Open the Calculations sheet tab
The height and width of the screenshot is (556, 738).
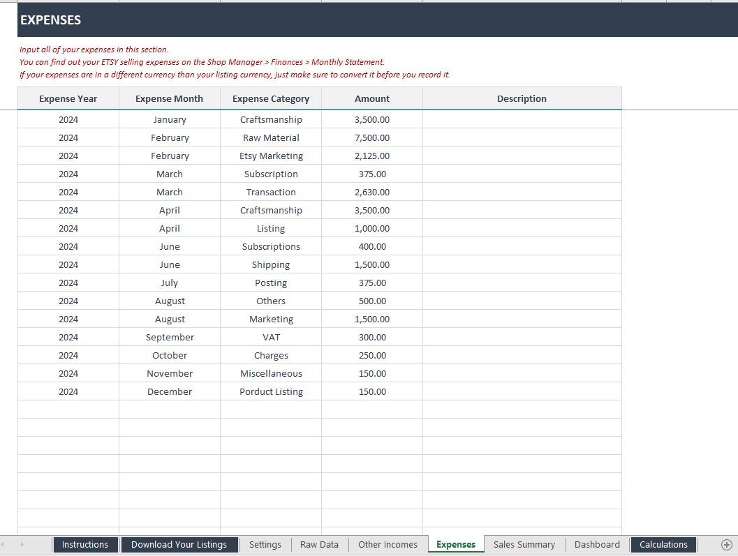click(663, 545)
